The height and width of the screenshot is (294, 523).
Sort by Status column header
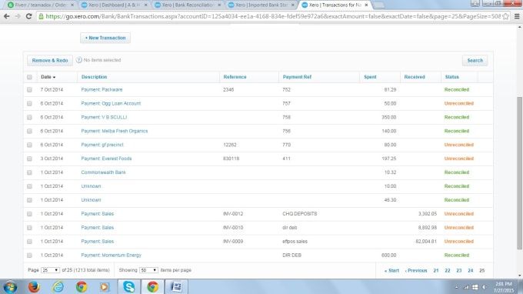[x=452, y=77]
